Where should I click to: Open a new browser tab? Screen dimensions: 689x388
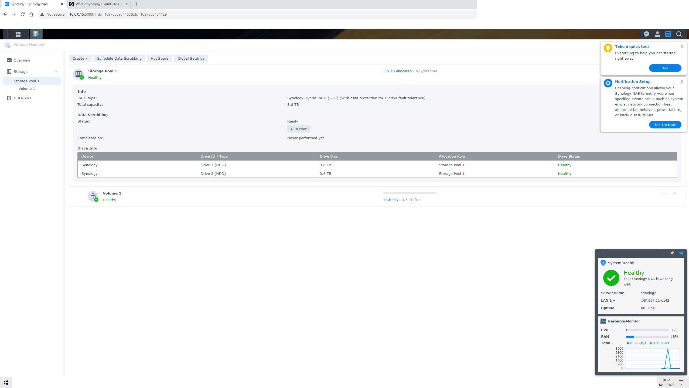click(137, 4)
